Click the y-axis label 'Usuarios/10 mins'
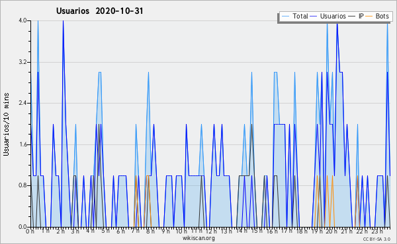The image size is (397, 244). (6, 124)
